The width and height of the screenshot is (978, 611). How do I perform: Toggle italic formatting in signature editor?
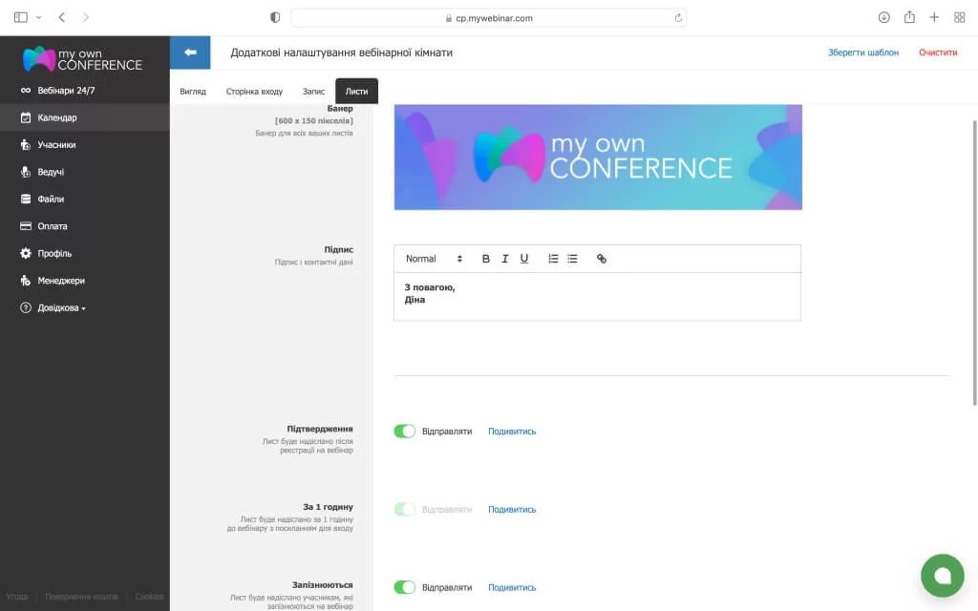[505, 259]
